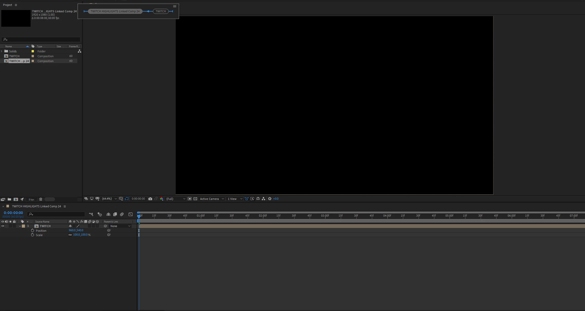Screen dimensions: 585x311
Task: Open the Parent & Link None dropdown
Action: coord(120,226)
